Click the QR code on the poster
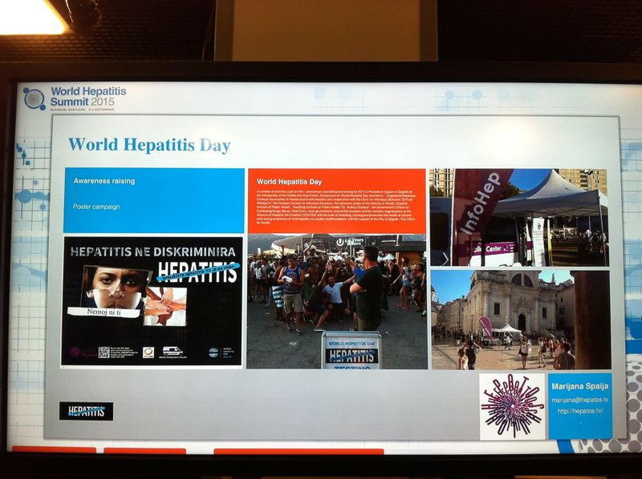Image resolution: width=642 pixels, height=479 pixels. point(104,352)
